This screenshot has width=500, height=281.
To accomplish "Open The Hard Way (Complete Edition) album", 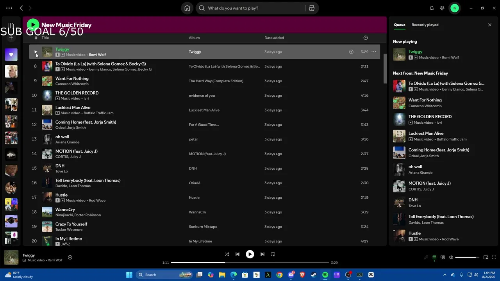I will pyautogui.click(x=216, y=81).
